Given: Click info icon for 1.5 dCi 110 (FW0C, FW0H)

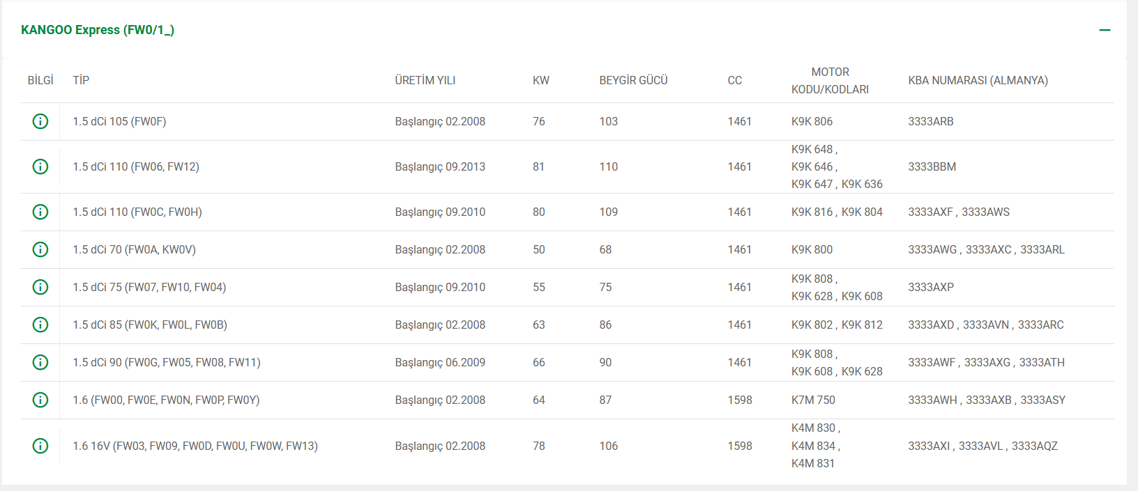Looking at the screenshot, I should 40,212.
